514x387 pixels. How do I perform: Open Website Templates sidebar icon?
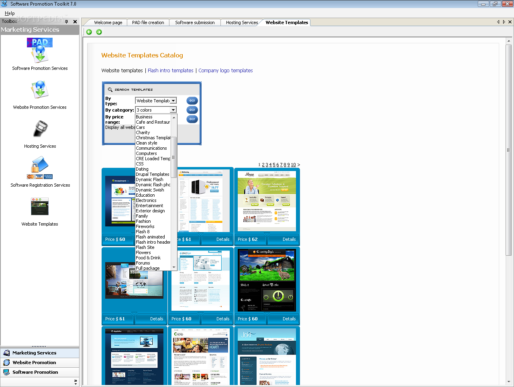tap(40, 207)
